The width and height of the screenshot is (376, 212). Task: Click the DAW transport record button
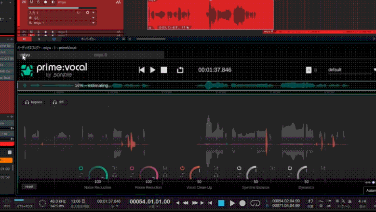pos(242,203)
